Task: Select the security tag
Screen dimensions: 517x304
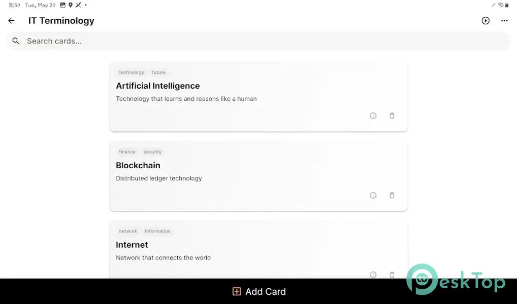Action: (x=152, y=152)
